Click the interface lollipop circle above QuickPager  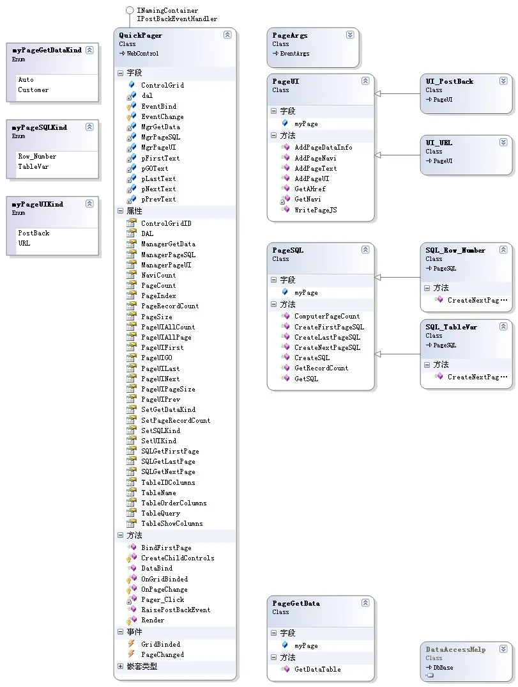click(130, 10)
